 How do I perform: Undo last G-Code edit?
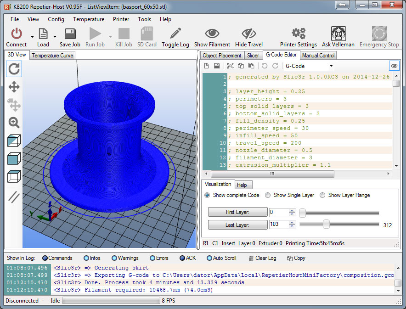pos(265,66)
